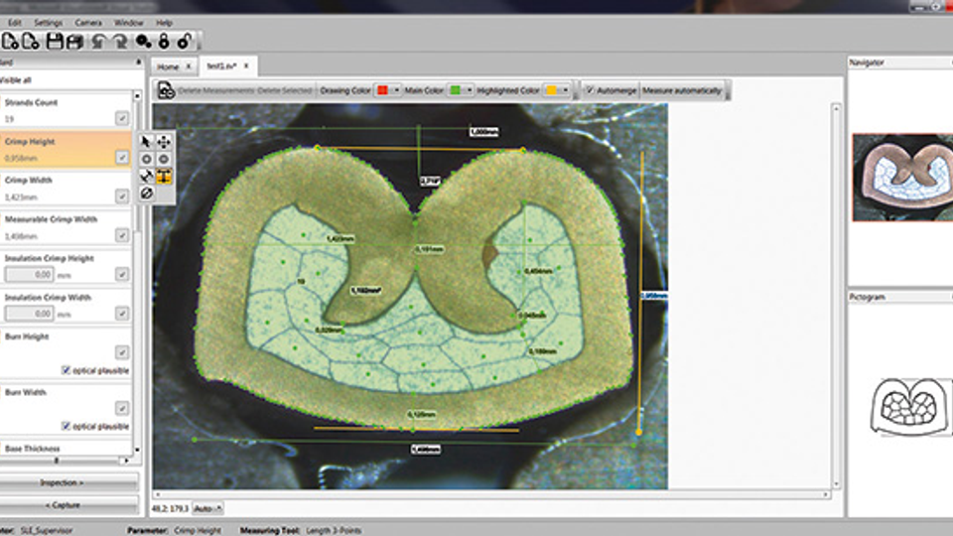Open the Highlighted Color dropdown
The image size is (953, 536).
click(566, 90)
